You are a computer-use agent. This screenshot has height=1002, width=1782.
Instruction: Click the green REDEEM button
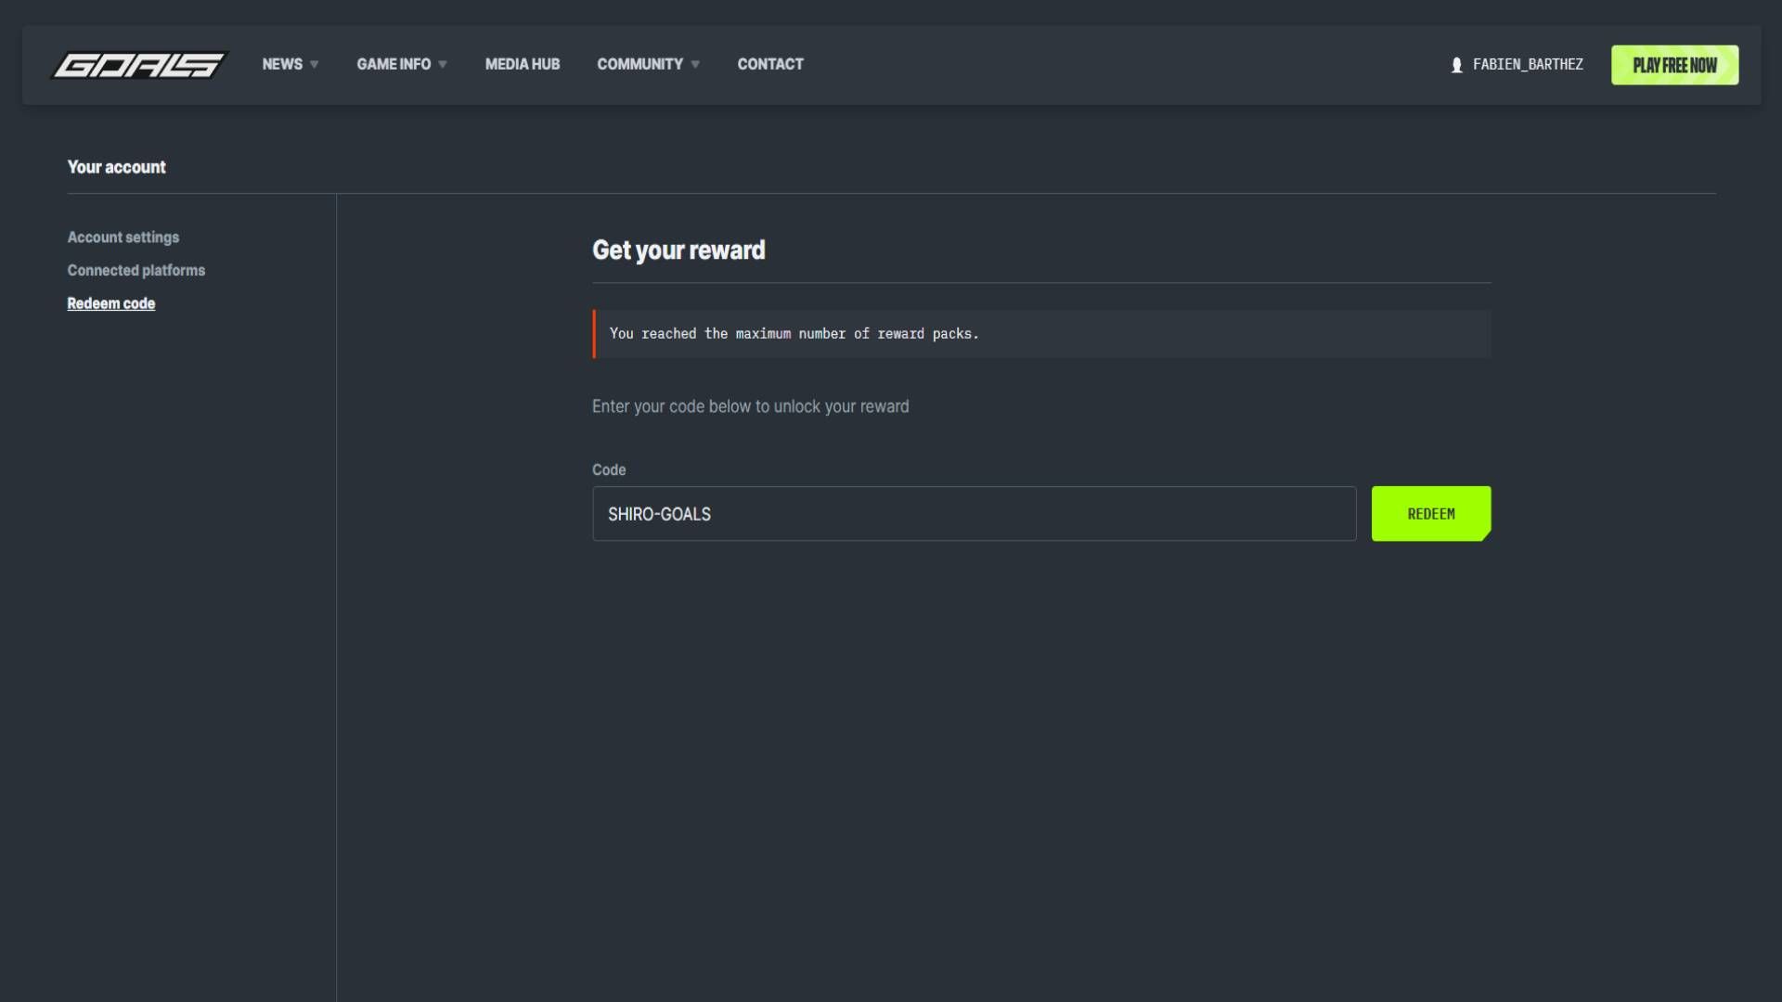point(1431,513)
